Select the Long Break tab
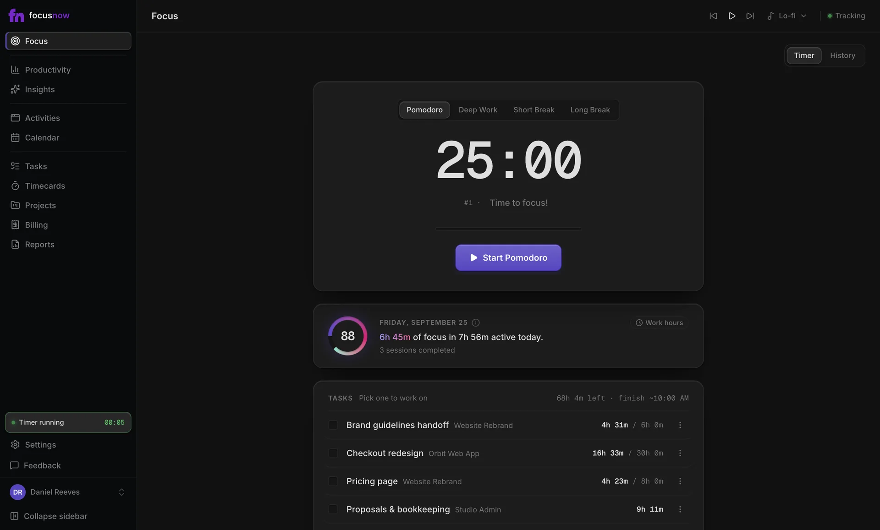 (x=590, y=110)
